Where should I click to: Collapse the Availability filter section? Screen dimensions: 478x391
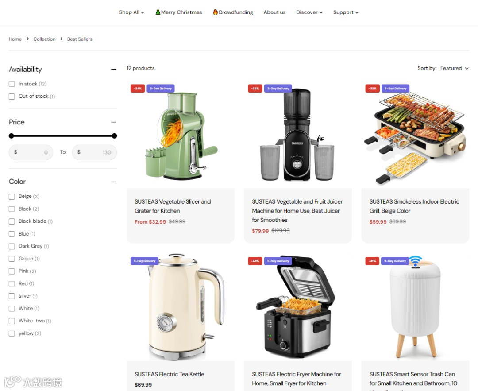pos(114,69)
